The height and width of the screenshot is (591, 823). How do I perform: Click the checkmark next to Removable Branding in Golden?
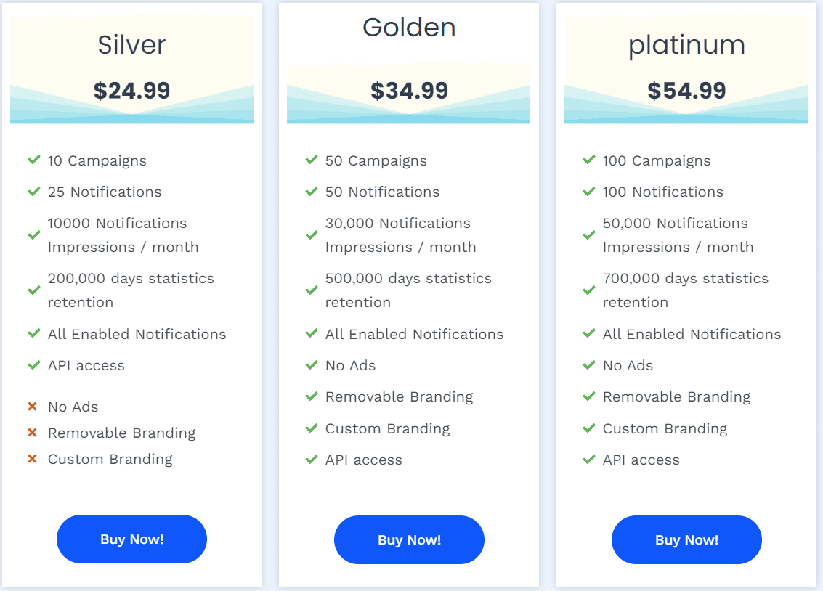[x=311, y=397]
